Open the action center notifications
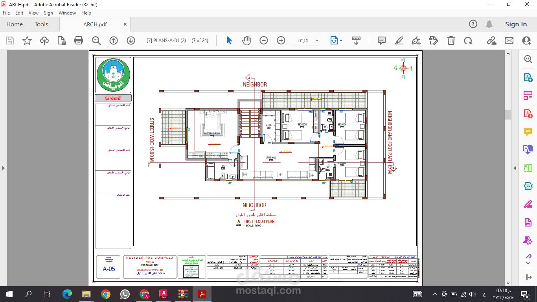 tap(524, 294)
